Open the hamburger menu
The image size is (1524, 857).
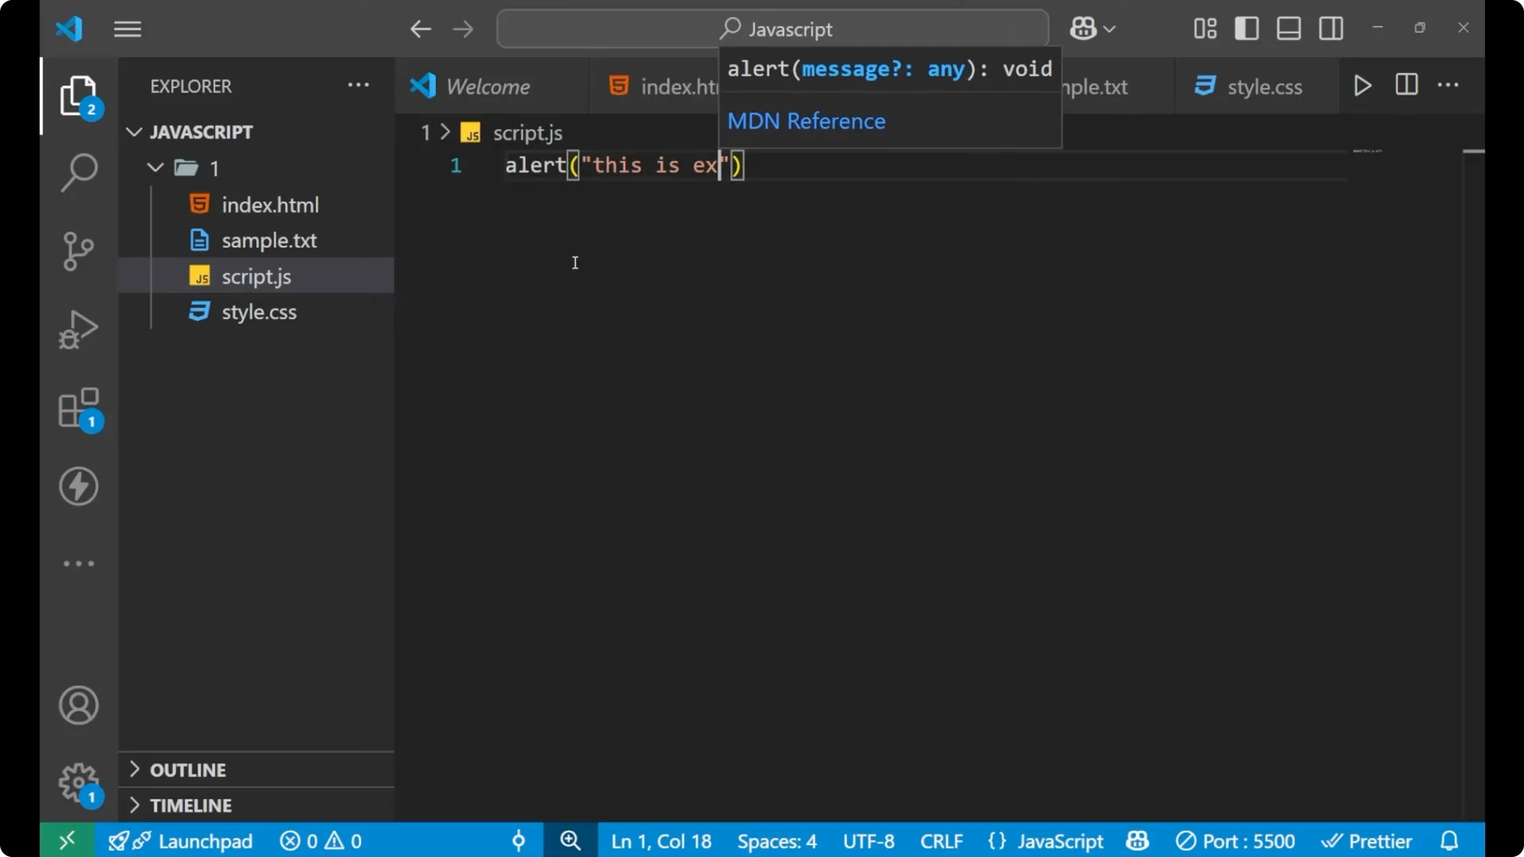(x=127, y=29)
